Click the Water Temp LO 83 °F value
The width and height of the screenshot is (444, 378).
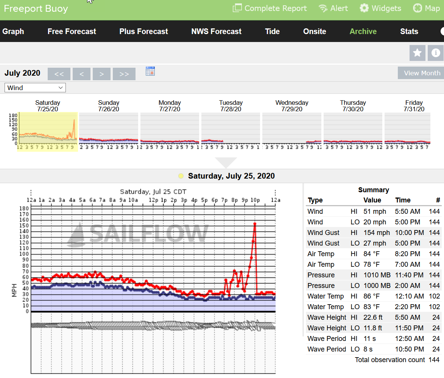coord(371,306)
